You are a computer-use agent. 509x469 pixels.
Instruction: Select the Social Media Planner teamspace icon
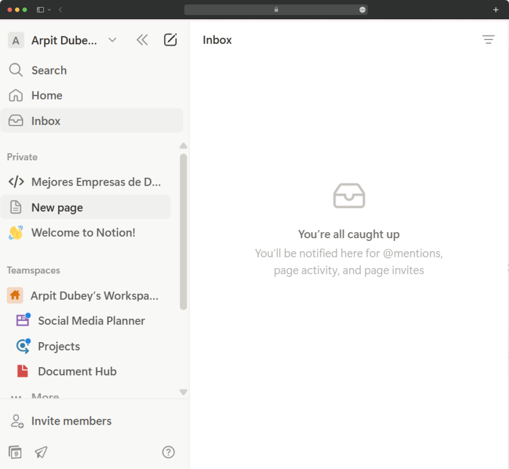tap(23, 321)
